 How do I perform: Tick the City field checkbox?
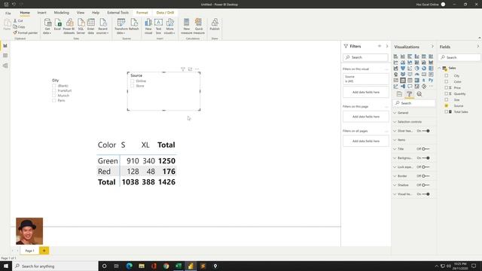pyautogui.click(x=447, y=75)
